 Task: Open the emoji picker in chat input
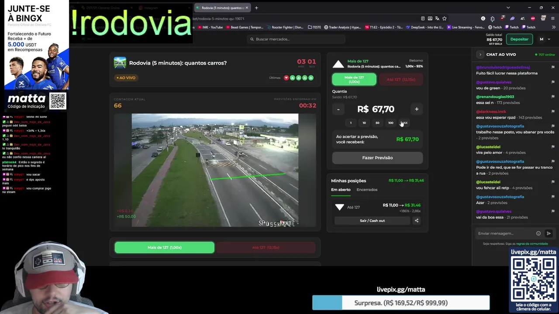tap(538, 233)
